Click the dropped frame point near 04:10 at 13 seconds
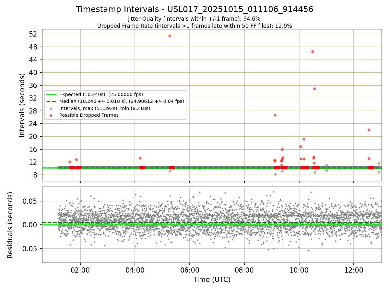The height and width of the screenshot is (291, 389). tap(140, 158)
